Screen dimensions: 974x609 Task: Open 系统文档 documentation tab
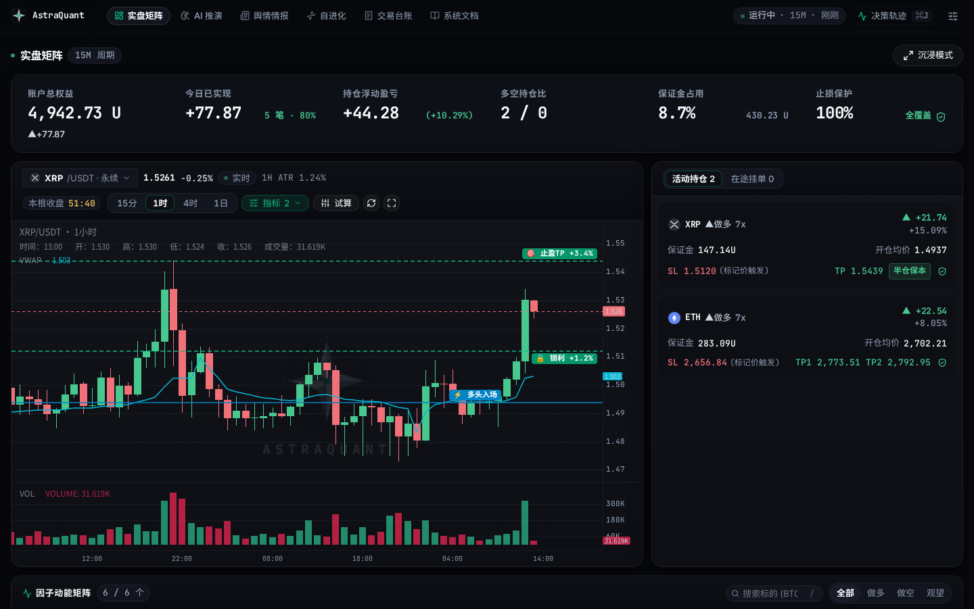pyautogui.click(x=455, y=16)
